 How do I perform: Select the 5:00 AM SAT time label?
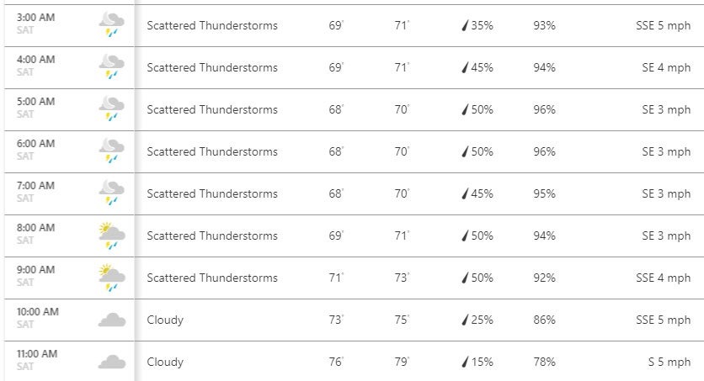click(35, 108)
